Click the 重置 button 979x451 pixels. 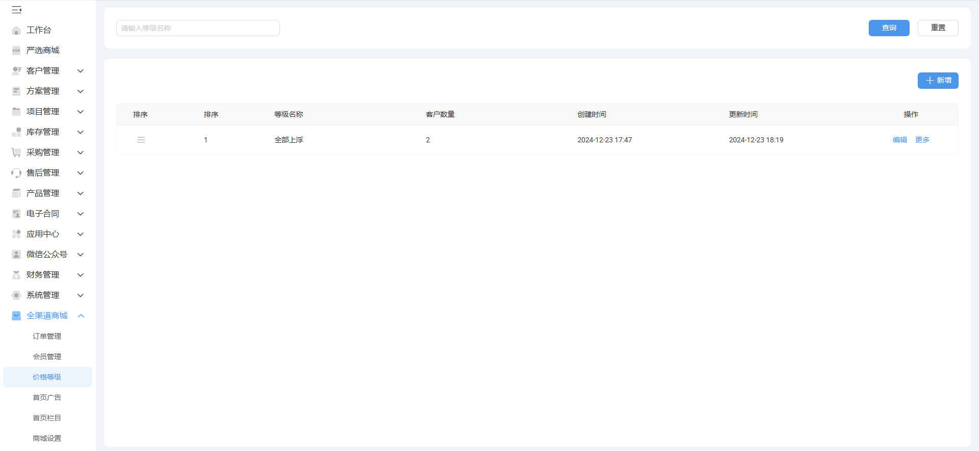pos(938,28)
